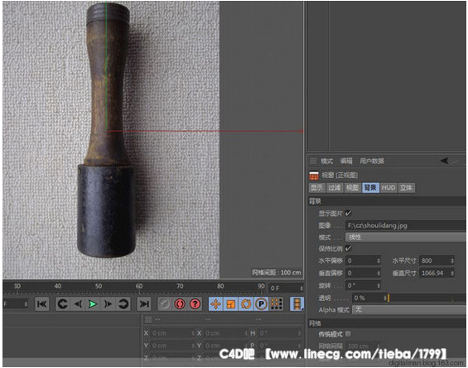Toggle automatic keyframing red icon
The height and width of the screenshot is (368, 468).
coord(180,304)
